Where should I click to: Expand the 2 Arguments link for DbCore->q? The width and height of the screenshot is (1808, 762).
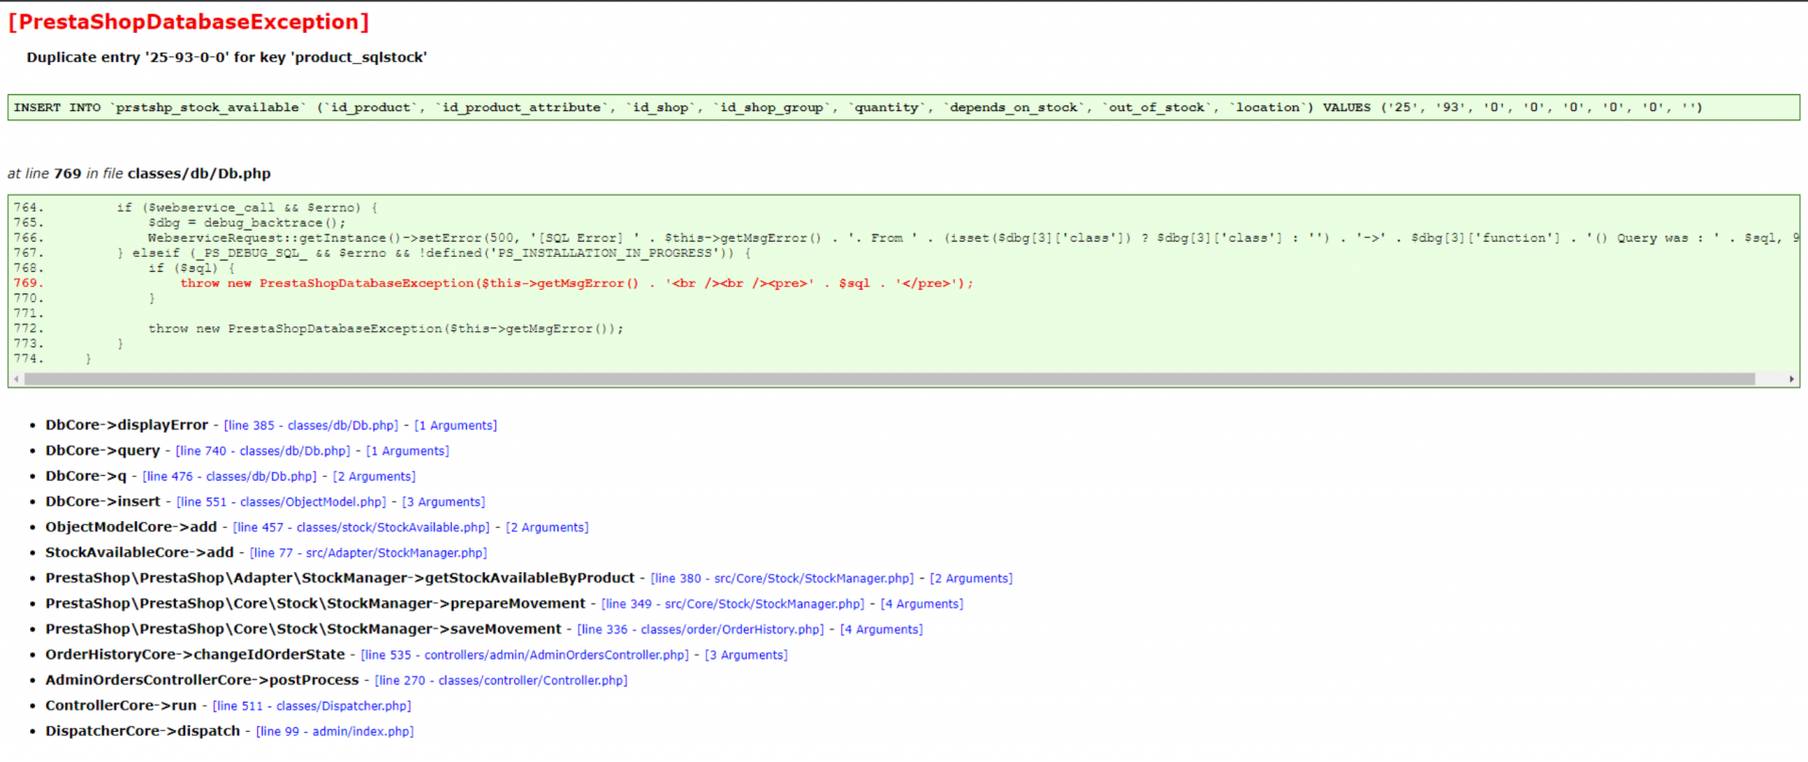[374, 477]
